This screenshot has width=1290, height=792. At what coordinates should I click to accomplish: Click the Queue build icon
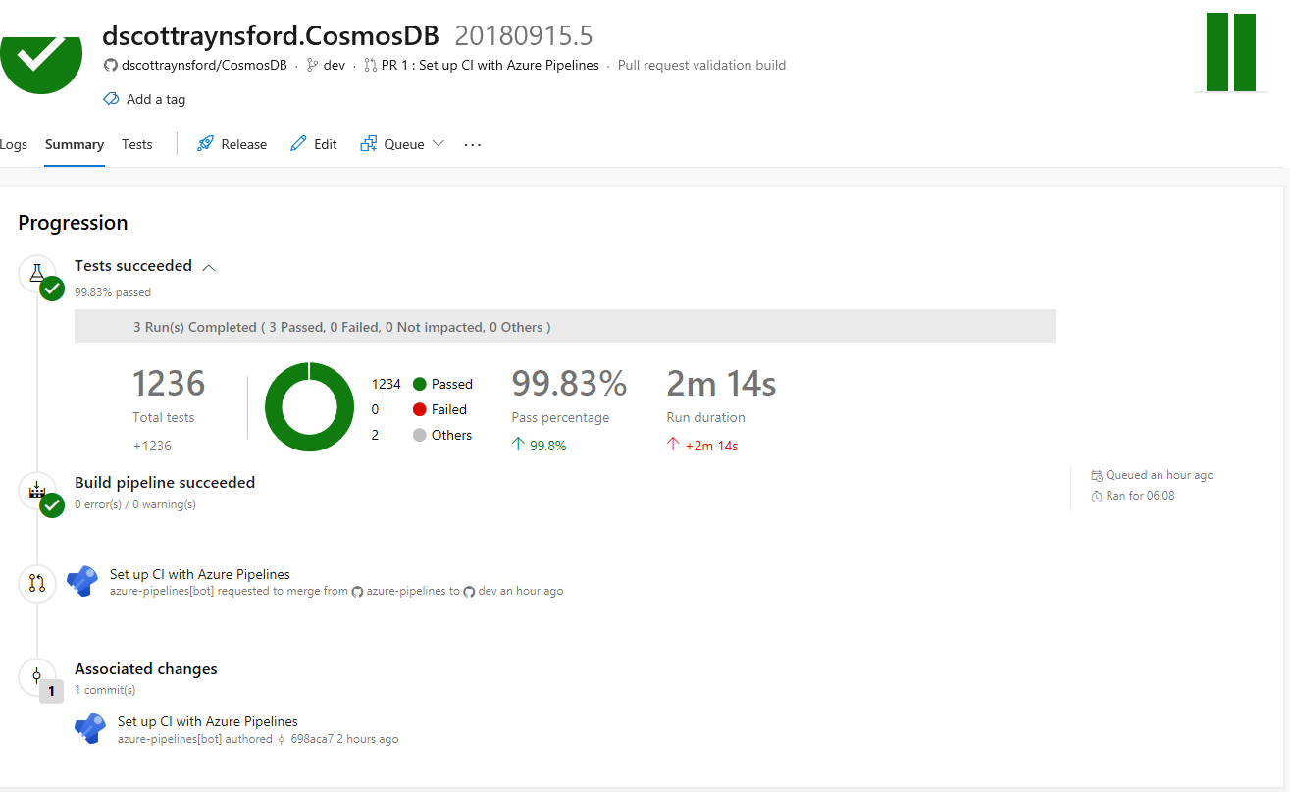coord(369,144)
